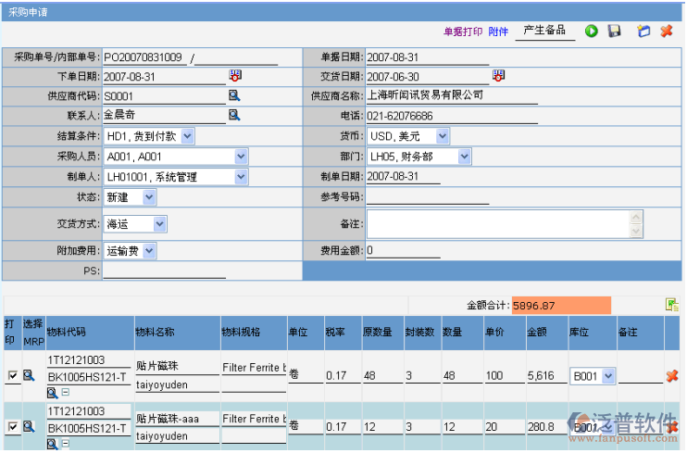Screen dimensions: 687x453
Task: Click the 备注 remarks text area
Action: (x=498, y=224)
